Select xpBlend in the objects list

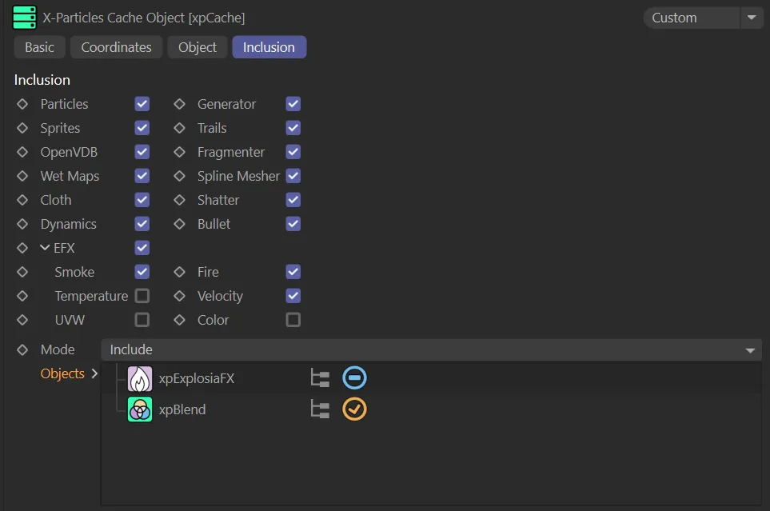[182, 409]
